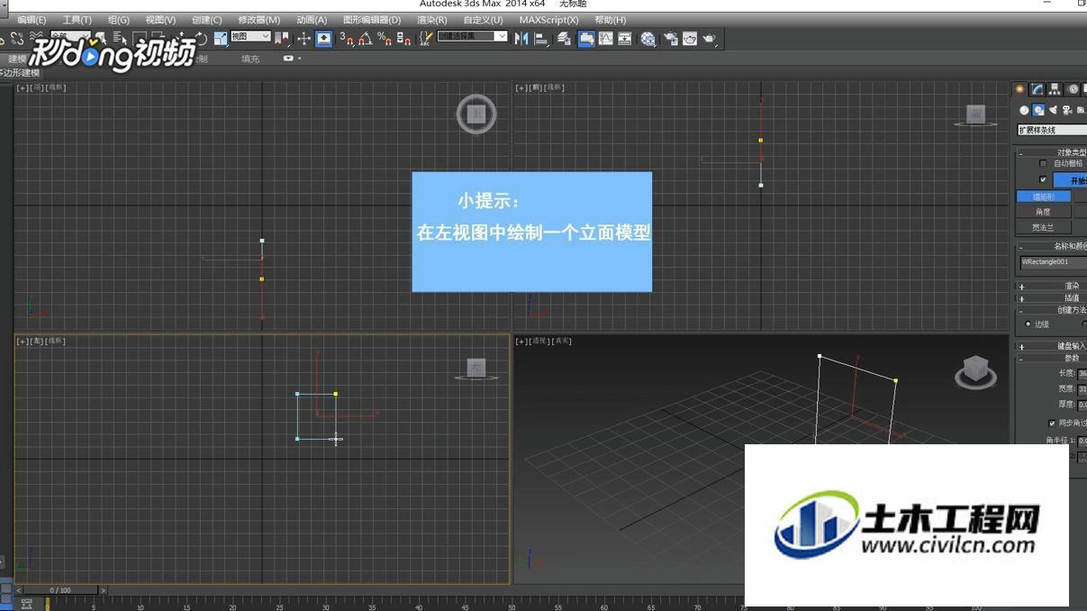Enable the 自动栅格 checkbox
The width and height of the screenshot is (1087, 611).
(x=1043, y=163)
